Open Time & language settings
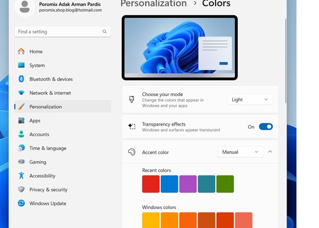Viewport: 319px width, 228px height. pyautogui.click(x=63, y=148)
